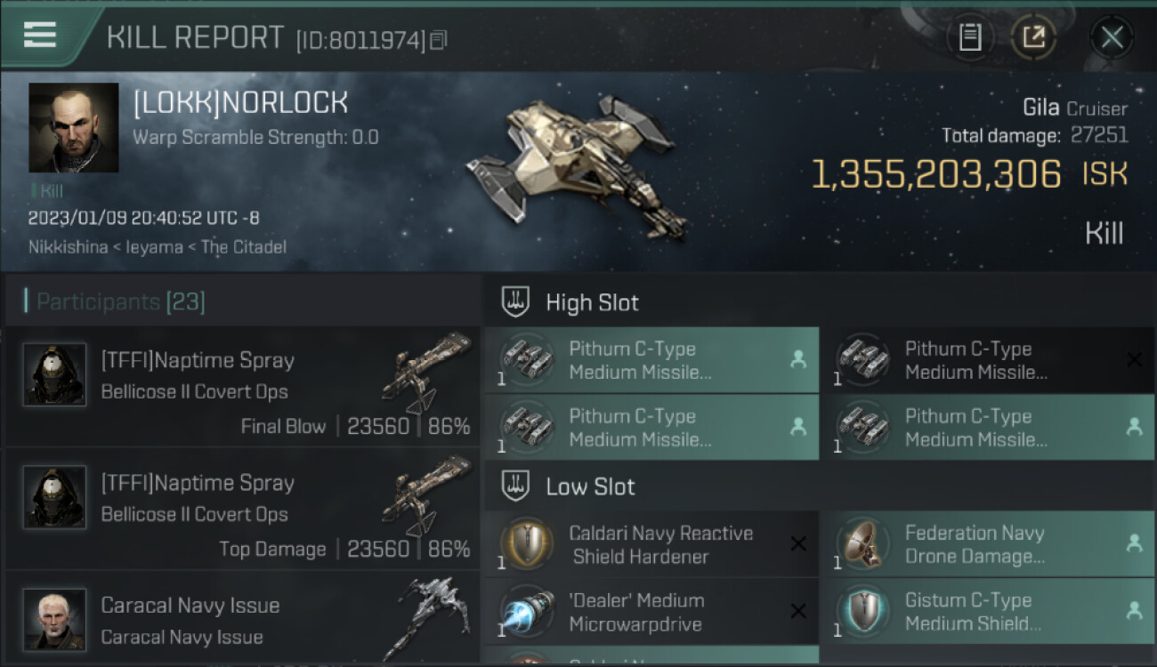Open the 'Dealer' Medium Microwarpdrive module
Image resolution: width=1157 pixels, height=667 pixels.
[651, 612]
